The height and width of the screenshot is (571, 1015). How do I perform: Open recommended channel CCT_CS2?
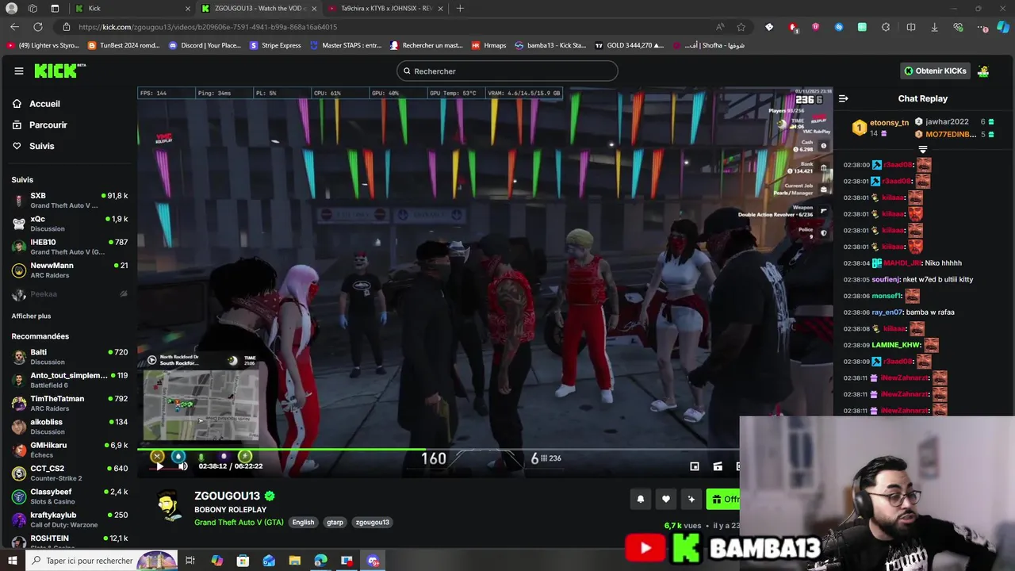(x=69, y=473)
